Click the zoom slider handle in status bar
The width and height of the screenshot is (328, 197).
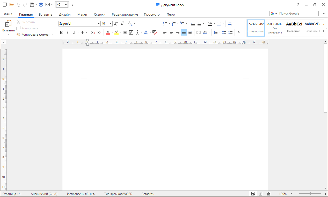[x=310, y=194]
